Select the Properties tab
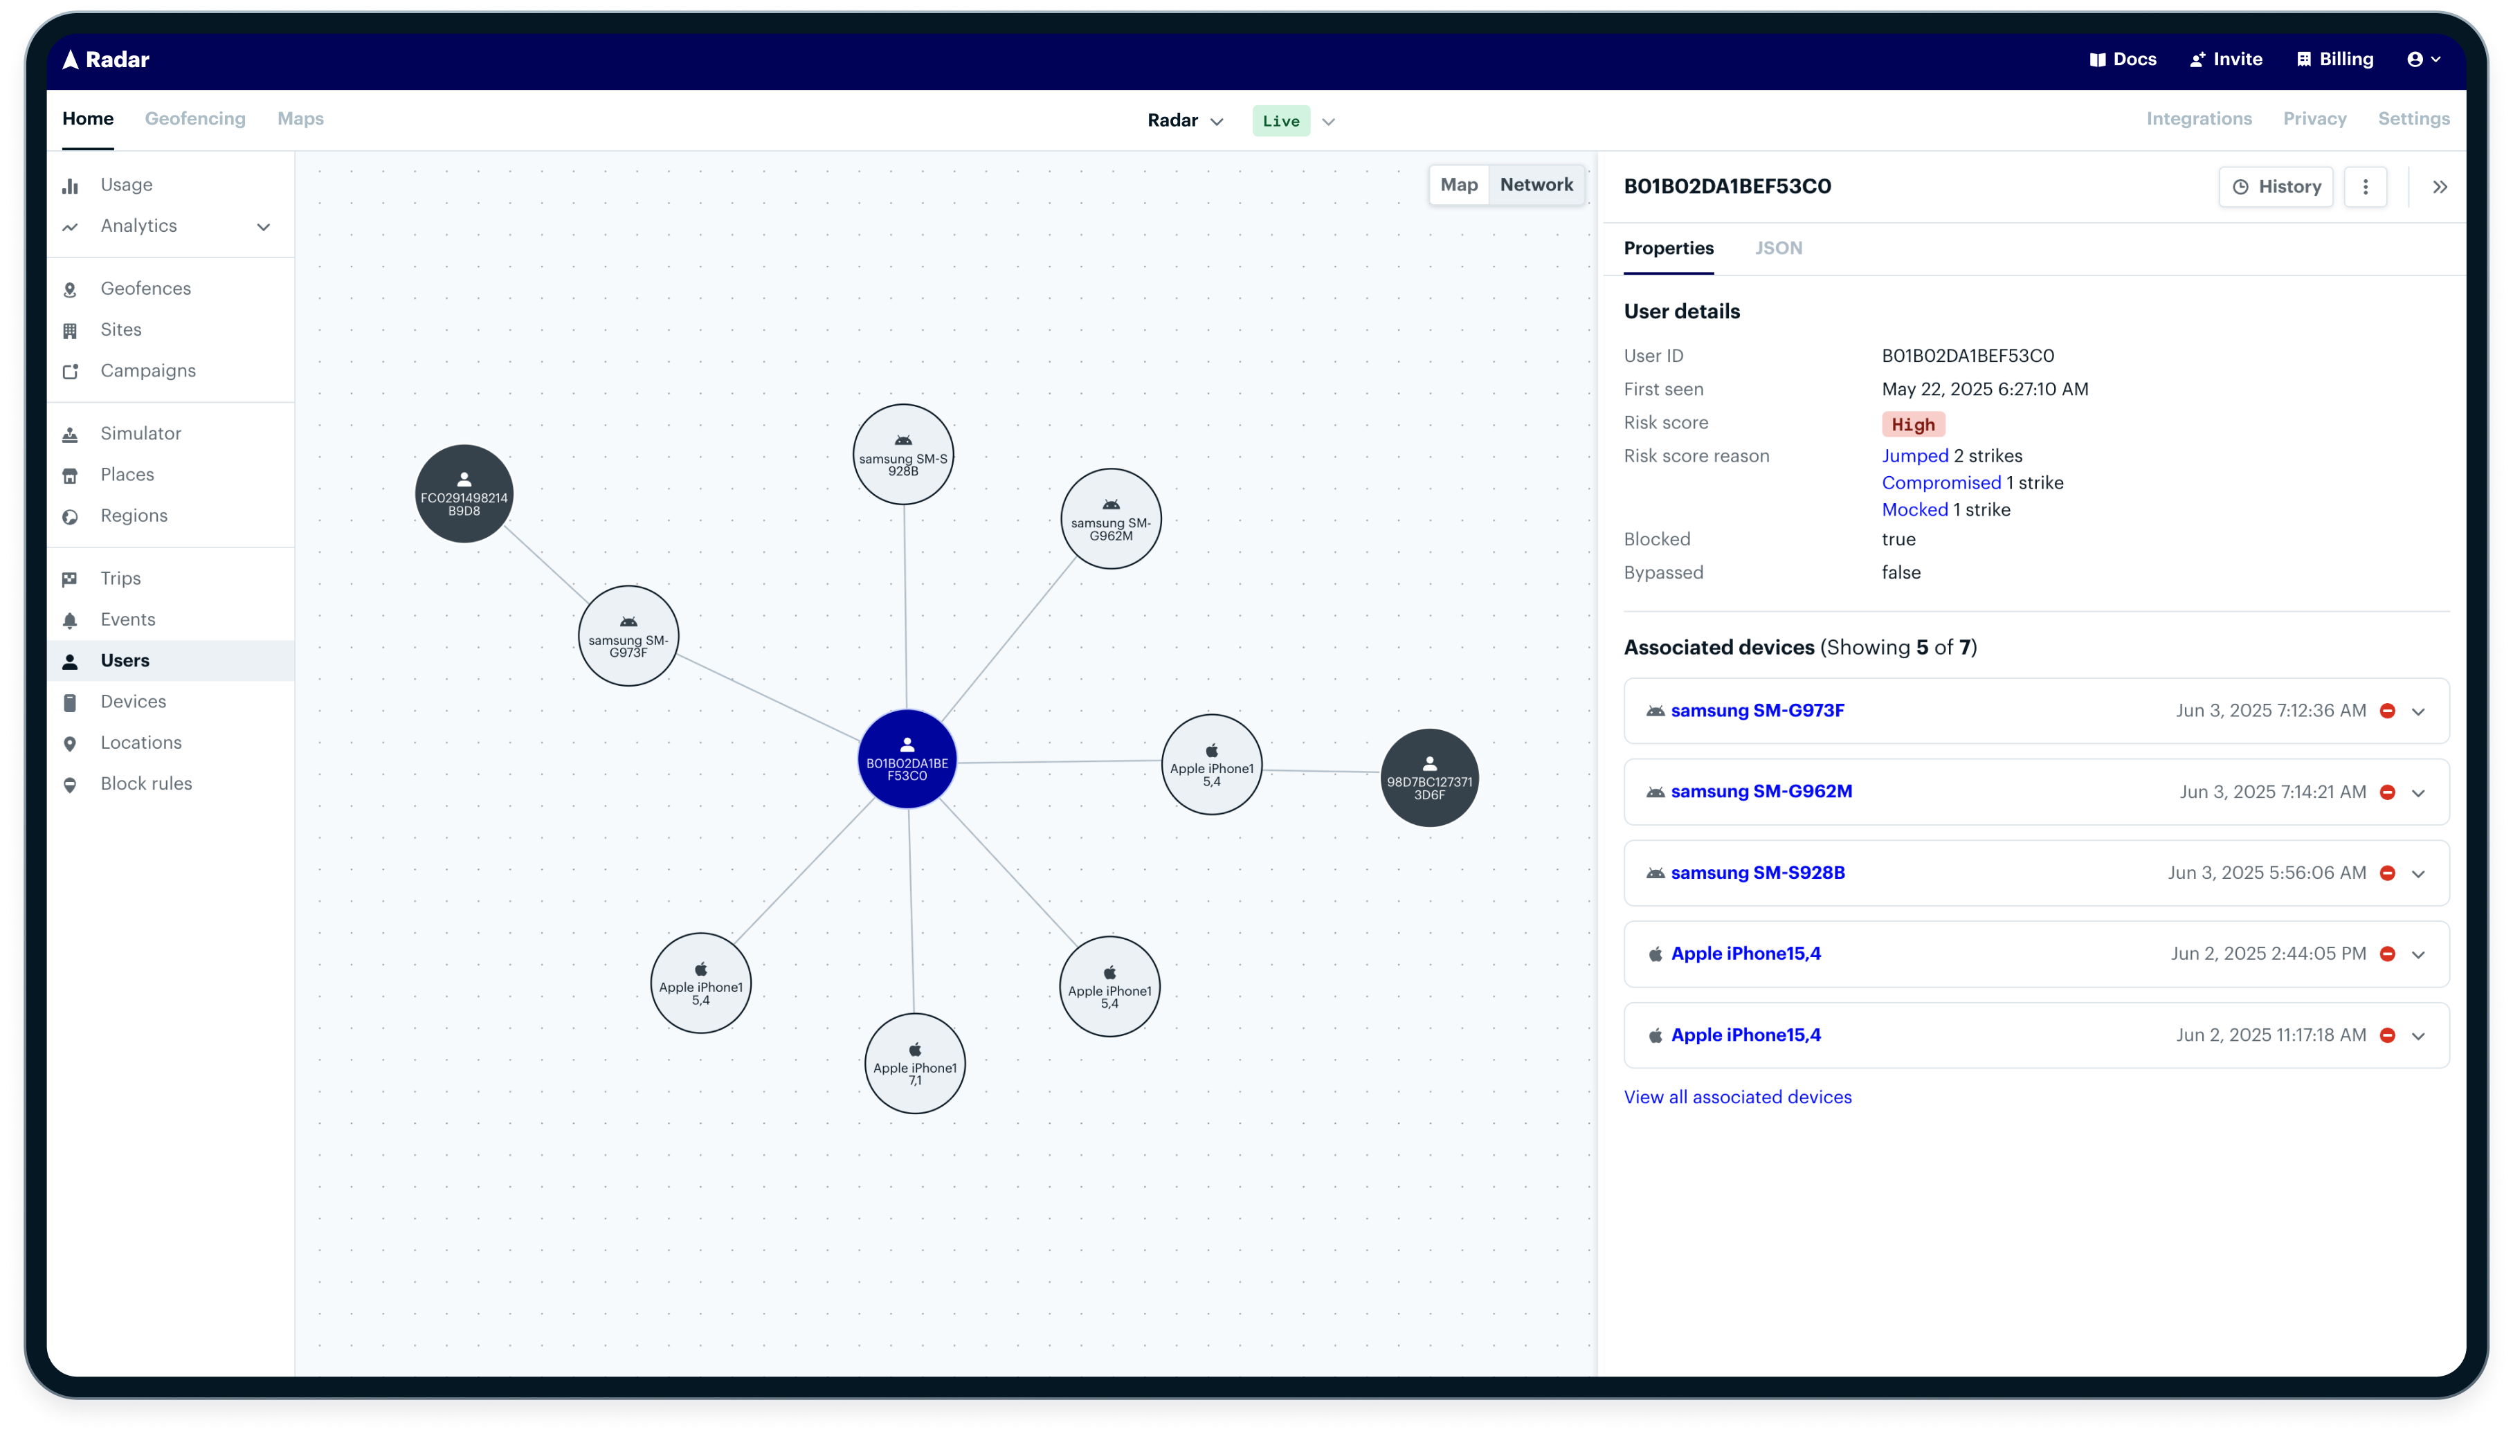This screenshot has width=2513, height=1436. tap(1668, 248)
